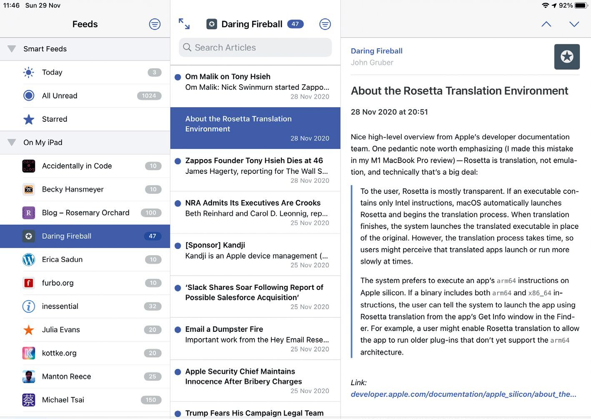
Task: Tap the inessential info icon
Action: coord(29,306)
